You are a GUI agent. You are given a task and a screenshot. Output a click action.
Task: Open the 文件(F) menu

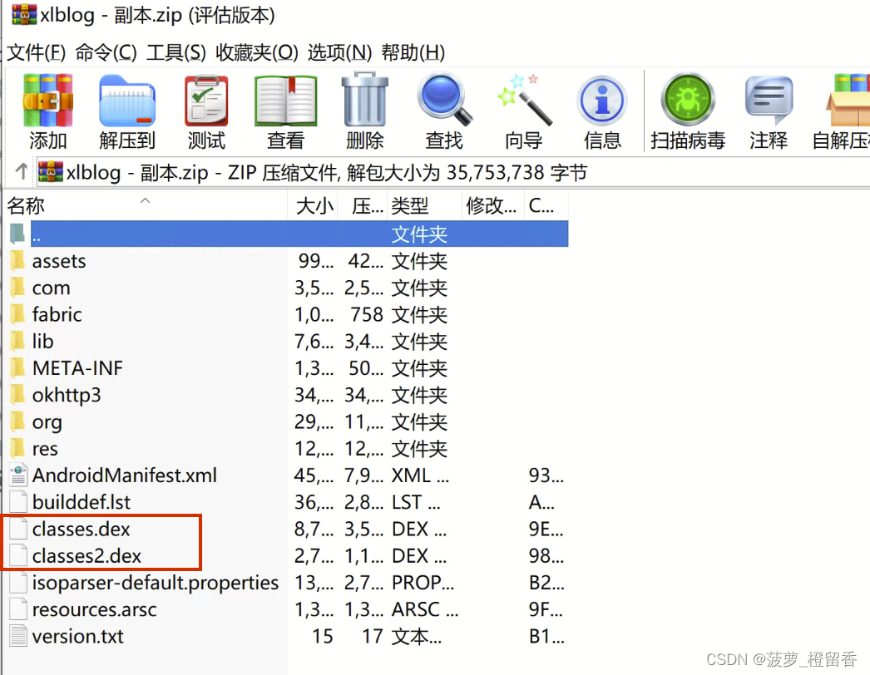tap(36, 52)
